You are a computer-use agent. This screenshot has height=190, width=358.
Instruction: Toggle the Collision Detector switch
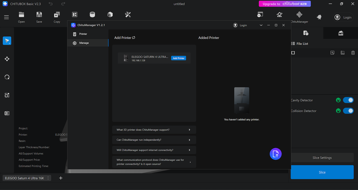[348, 111]
